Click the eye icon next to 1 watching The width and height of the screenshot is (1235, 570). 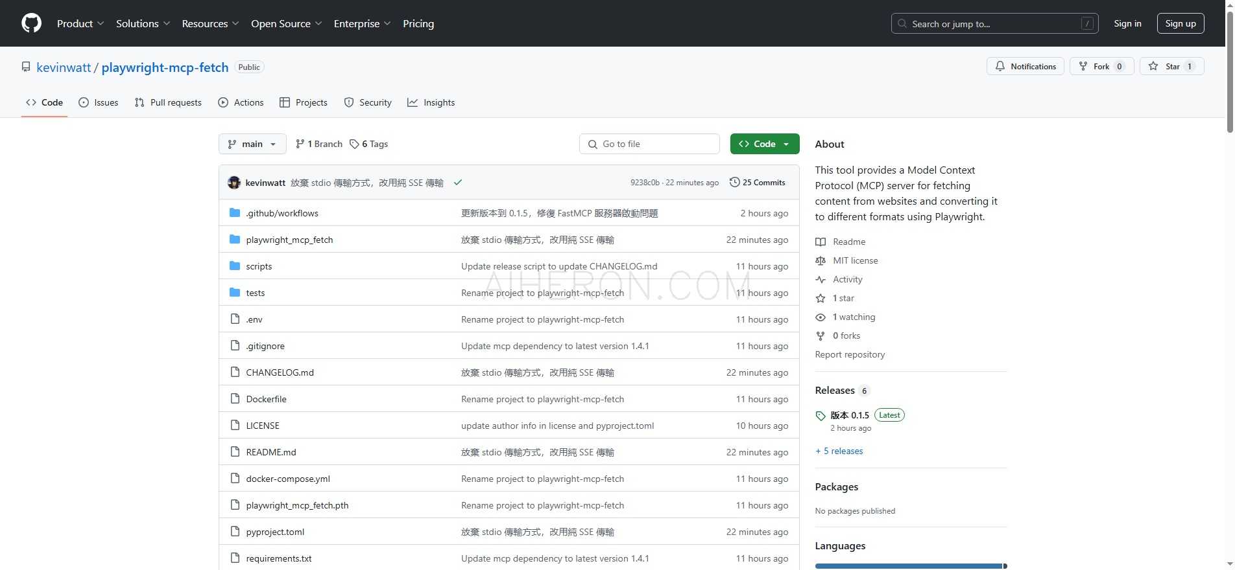click(x=821, y=317)
